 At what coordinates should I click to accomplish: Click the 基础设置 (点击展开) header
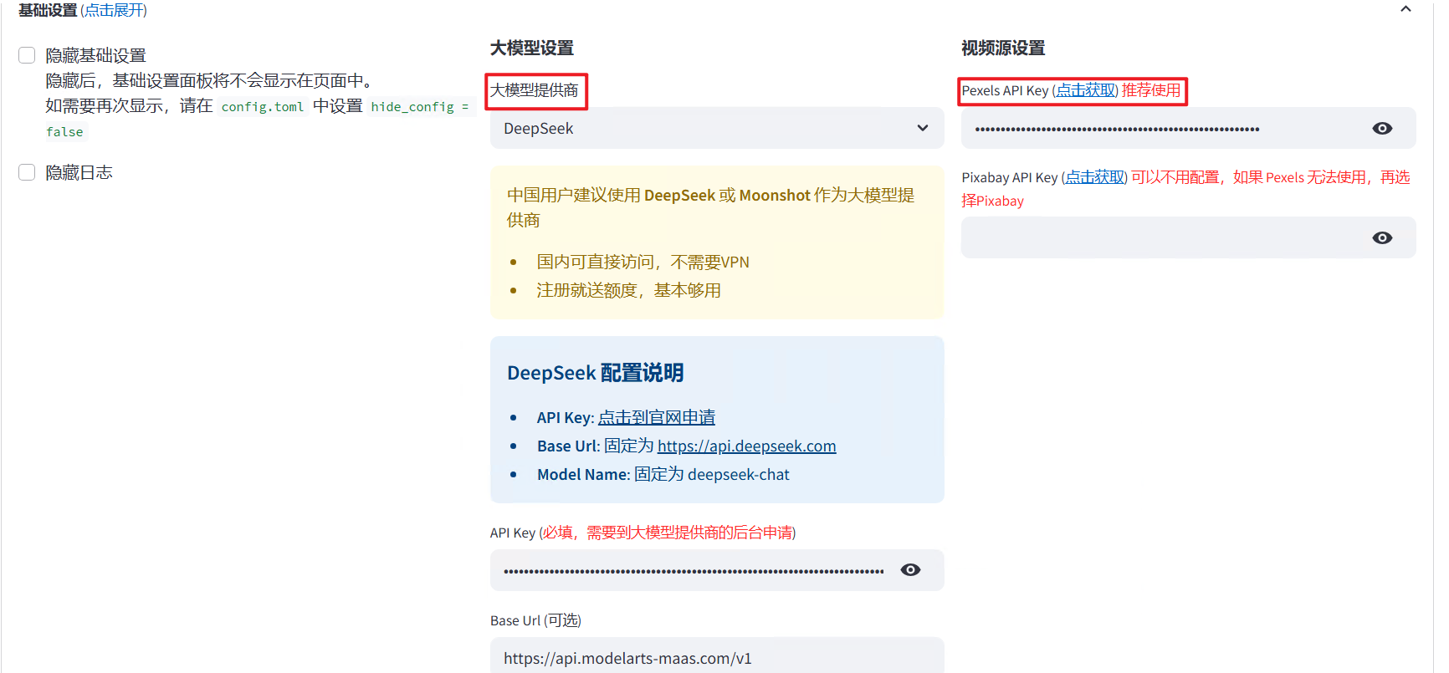coord(83,10)
